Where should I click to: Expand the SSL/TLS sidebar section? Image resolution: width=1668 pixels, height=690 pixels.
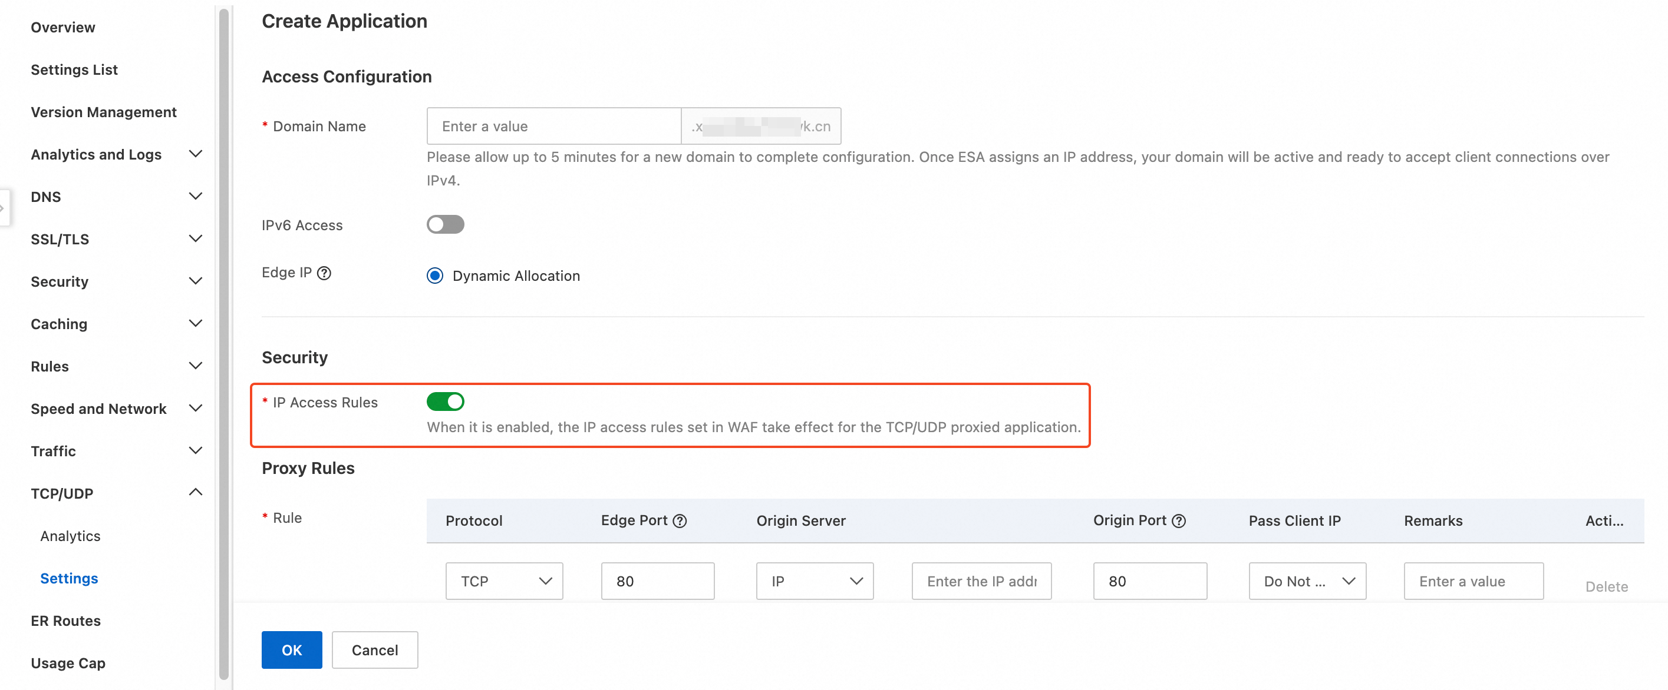point(195,238)
